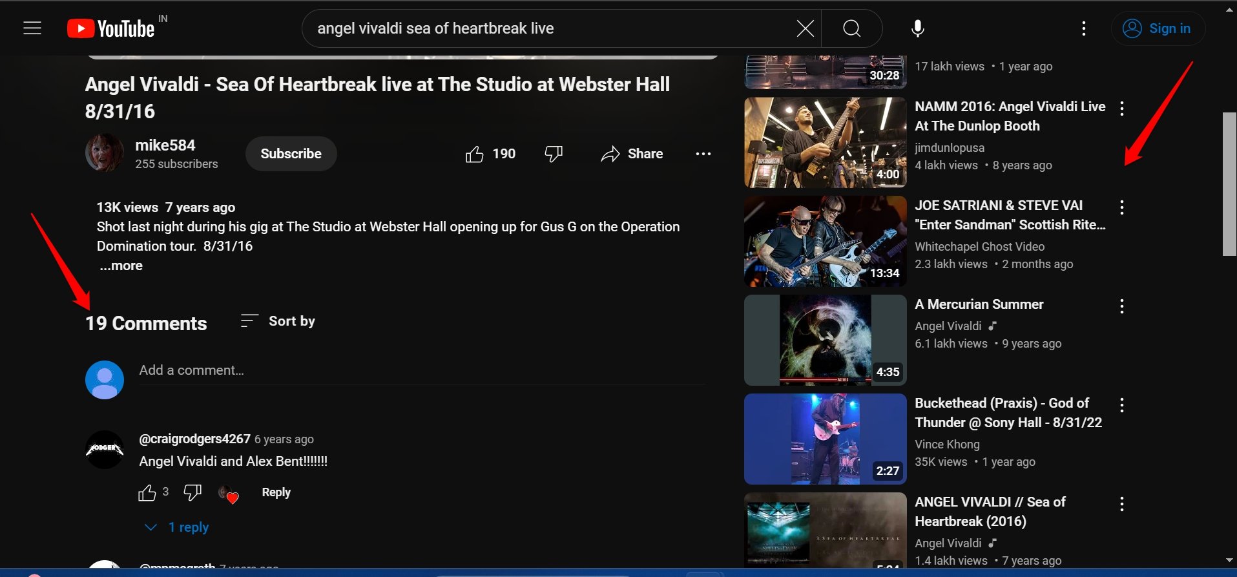1237x577 pixels.
Task: Share the video
Action: point(632,154)
